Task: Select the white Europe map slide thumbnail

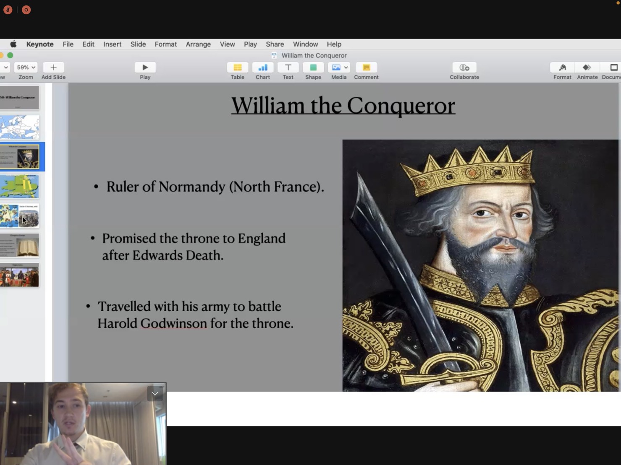Action: (x=19, y=127)
